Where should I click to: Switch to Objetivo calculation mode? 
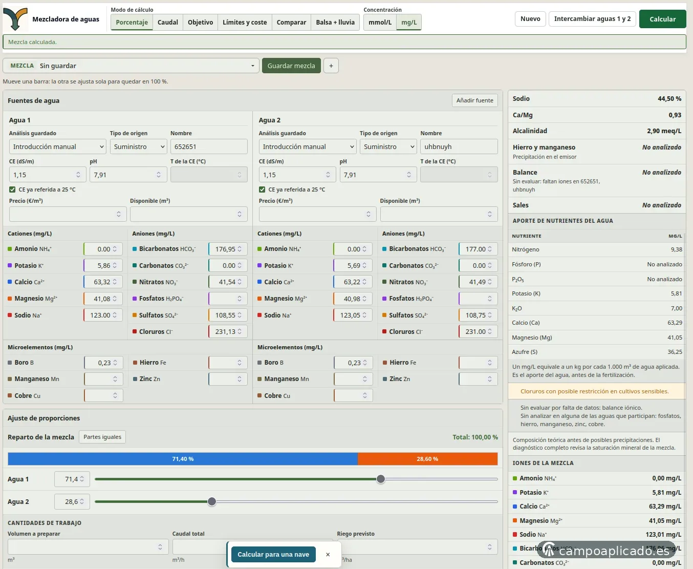coord(201,22)
